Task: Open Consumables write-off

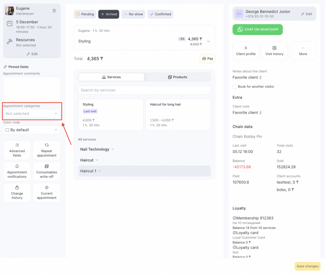Action: tap(47, 171)
